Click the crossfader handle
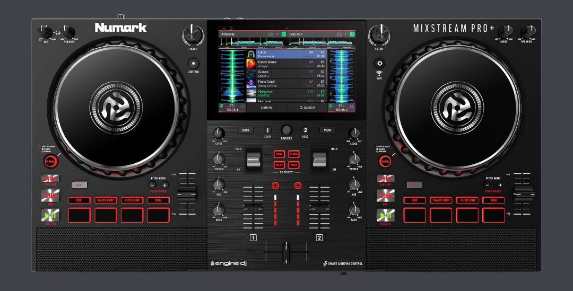The height and width of the screenshot is (291, 573). (x=286, y=251)
